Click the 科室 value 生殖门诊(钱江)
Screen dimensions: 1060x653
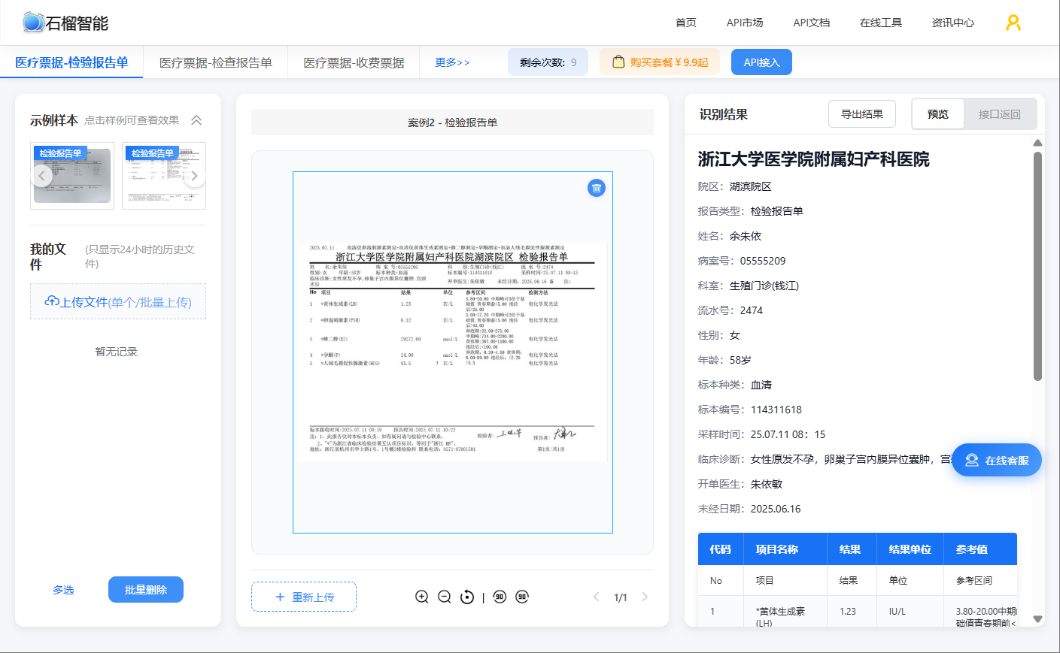tap(764, 286)
